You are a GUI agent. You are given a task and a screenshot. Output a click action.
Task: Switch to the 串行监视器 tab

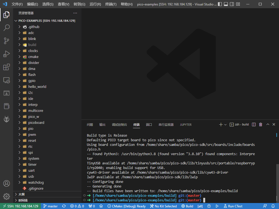166,125
